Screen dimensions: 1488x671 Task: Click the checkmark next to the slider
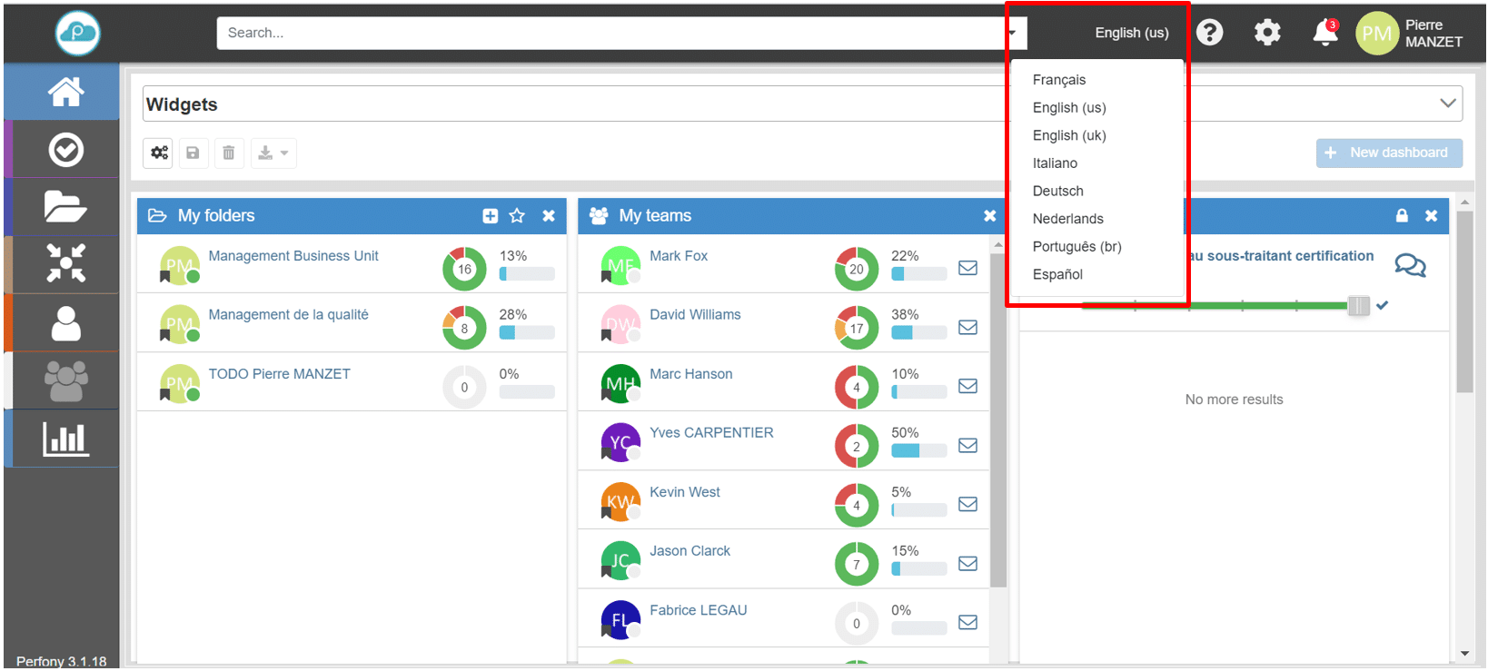point(1383,306)
